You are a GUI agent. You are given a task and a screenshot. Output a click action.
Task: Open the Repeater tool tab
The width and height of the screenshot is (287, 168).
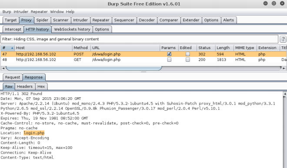[101, 20]
